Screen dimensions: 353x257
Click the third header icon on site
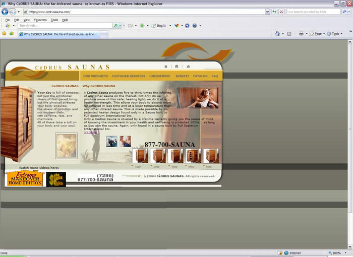188,67
